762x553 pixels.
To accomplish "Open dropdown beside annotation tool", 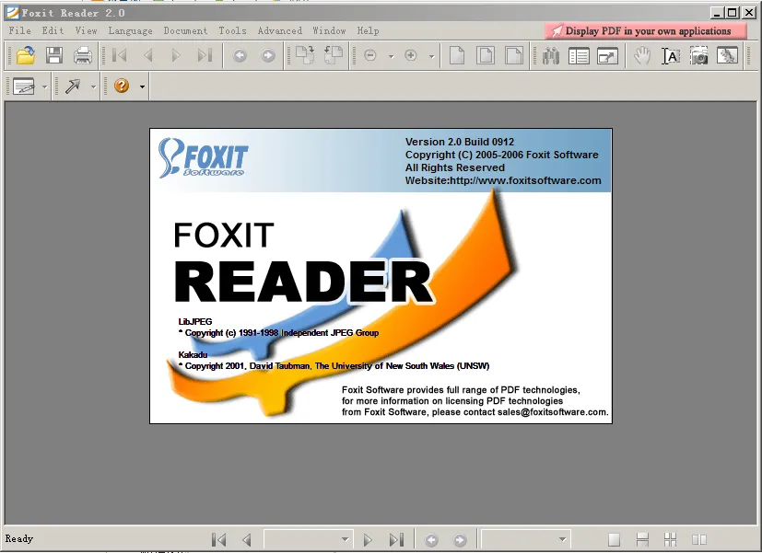I will [45, 87].
